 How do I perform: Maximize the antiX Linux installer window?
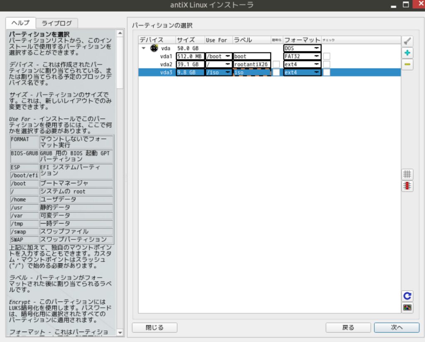406,5
